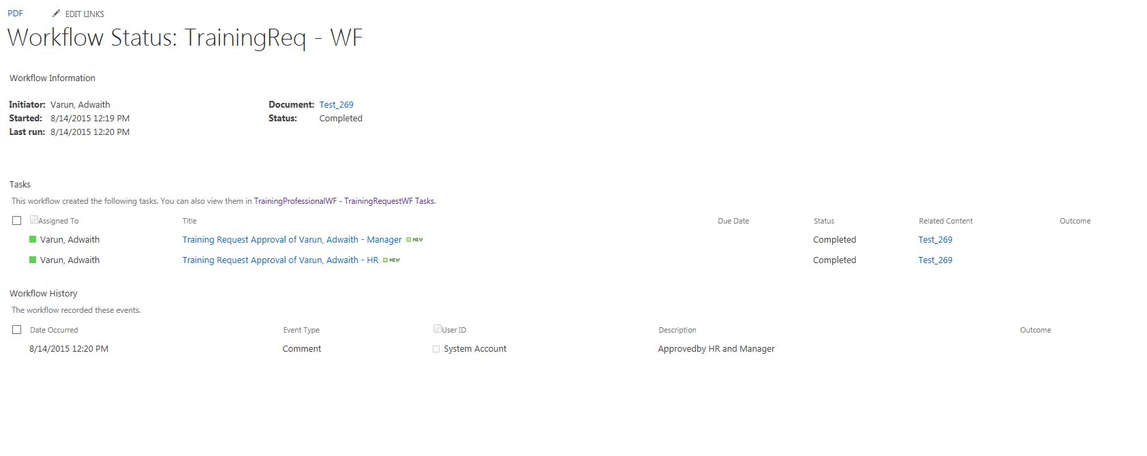Click EDIT LINKS in top navigation
The height and width of the screenshot is (456, 1147).
coord(85,14)
